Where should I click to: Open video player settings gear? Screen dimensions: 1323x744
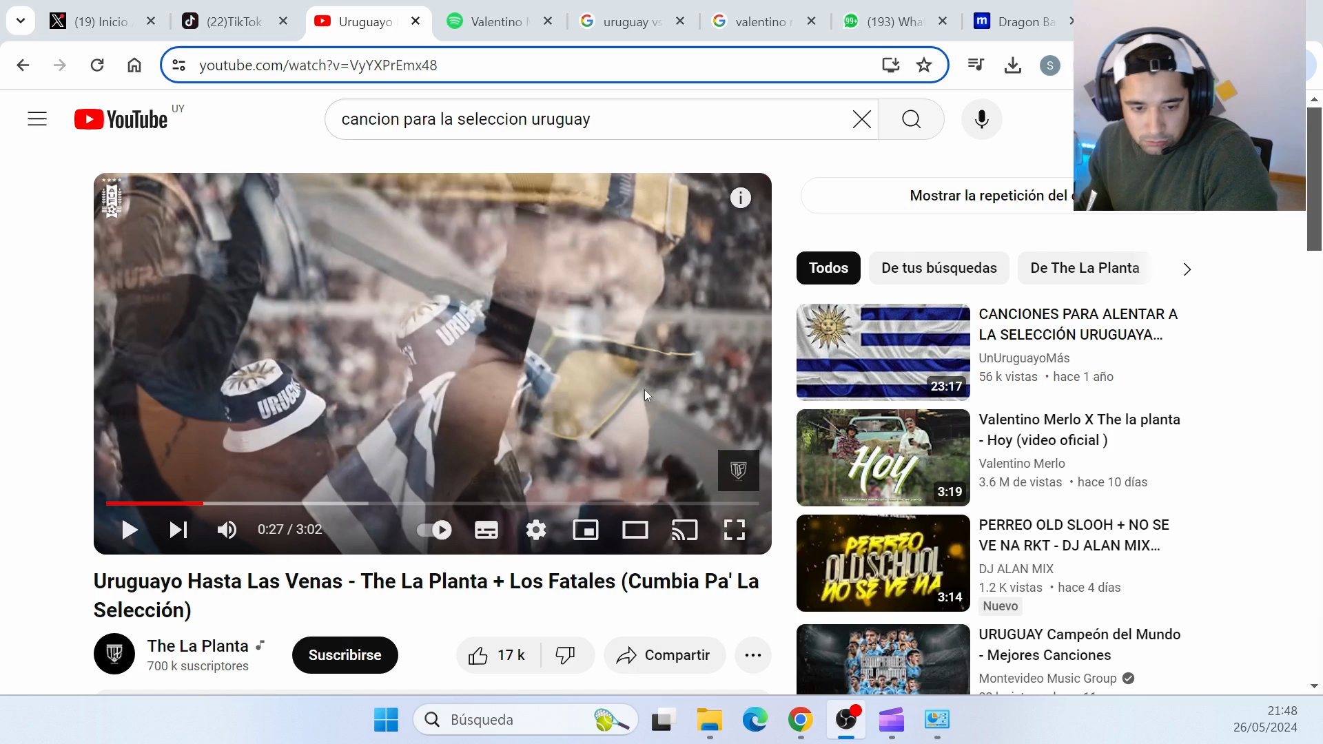(x=536, y=530)
